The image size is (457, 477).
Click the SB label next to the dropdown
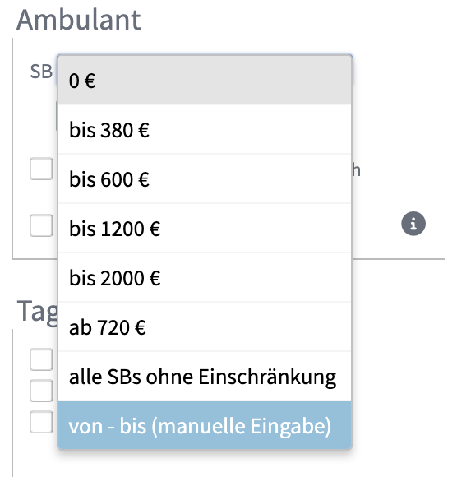click(41, 72)
